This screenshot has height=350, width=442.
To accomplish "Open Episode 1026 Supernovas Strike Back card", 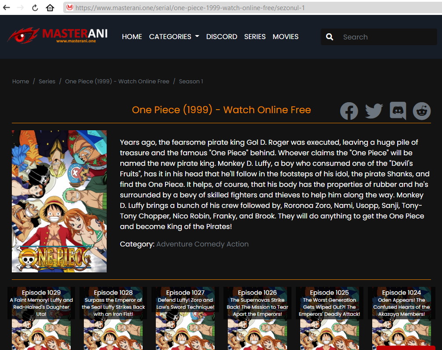I will click(257, 318).
